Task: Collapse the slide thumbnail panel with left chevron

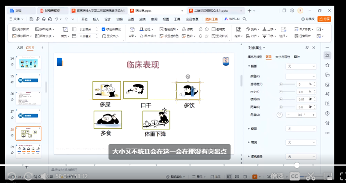Action: (x=42, y=47)
